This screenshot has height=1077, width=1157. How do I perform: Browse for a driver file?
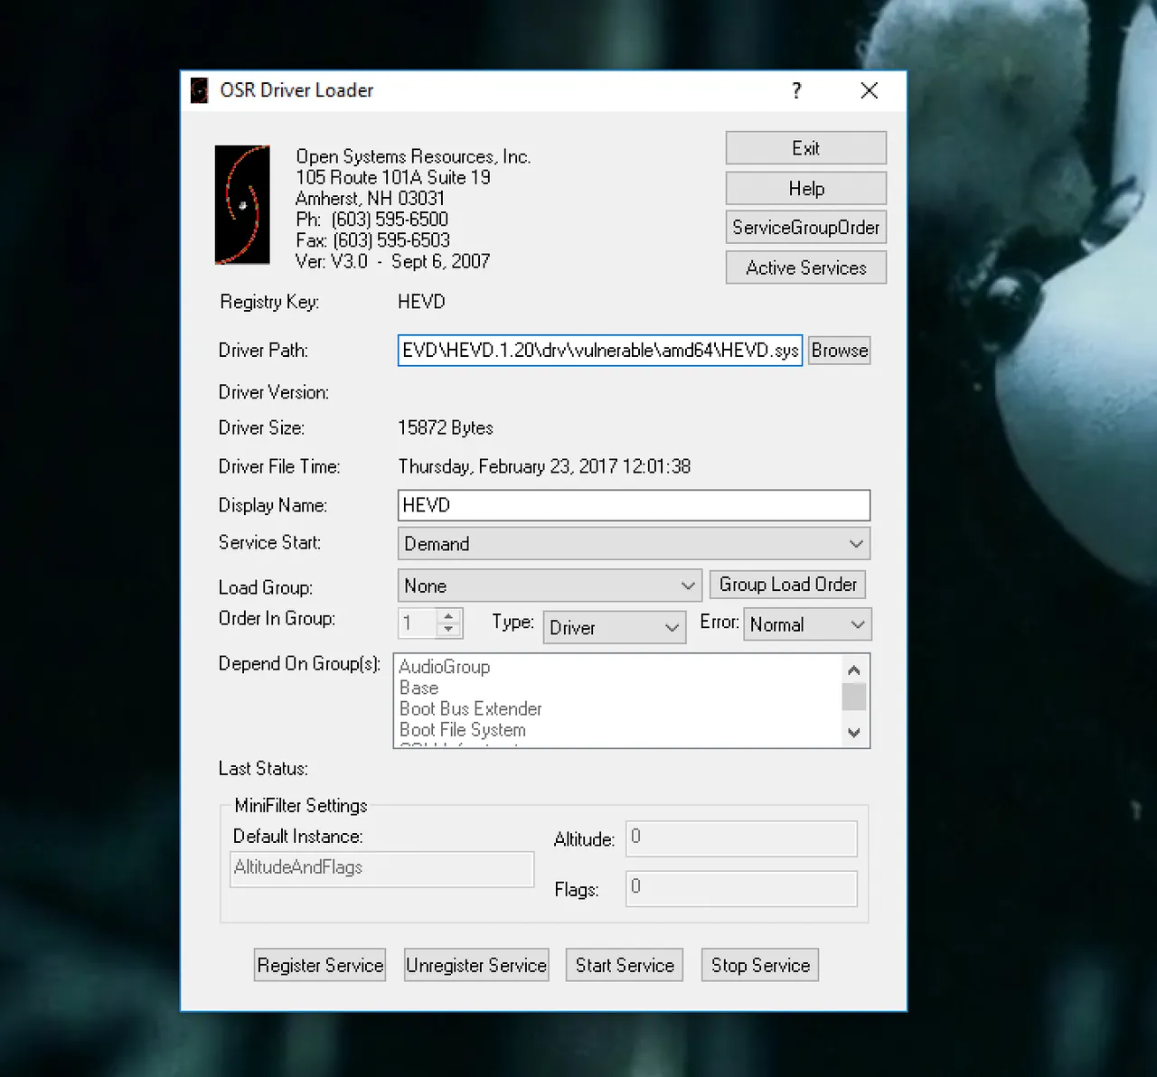[x=840, y=351]
